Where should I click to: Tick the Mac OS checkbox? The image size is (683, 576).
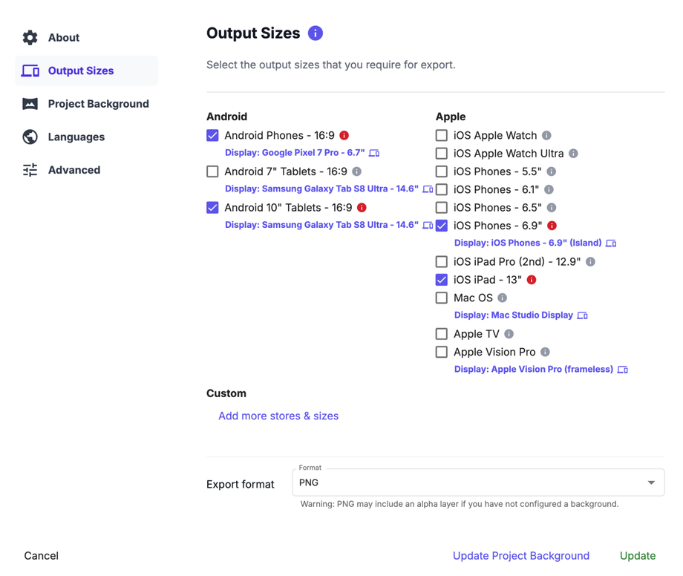point(442,298)
